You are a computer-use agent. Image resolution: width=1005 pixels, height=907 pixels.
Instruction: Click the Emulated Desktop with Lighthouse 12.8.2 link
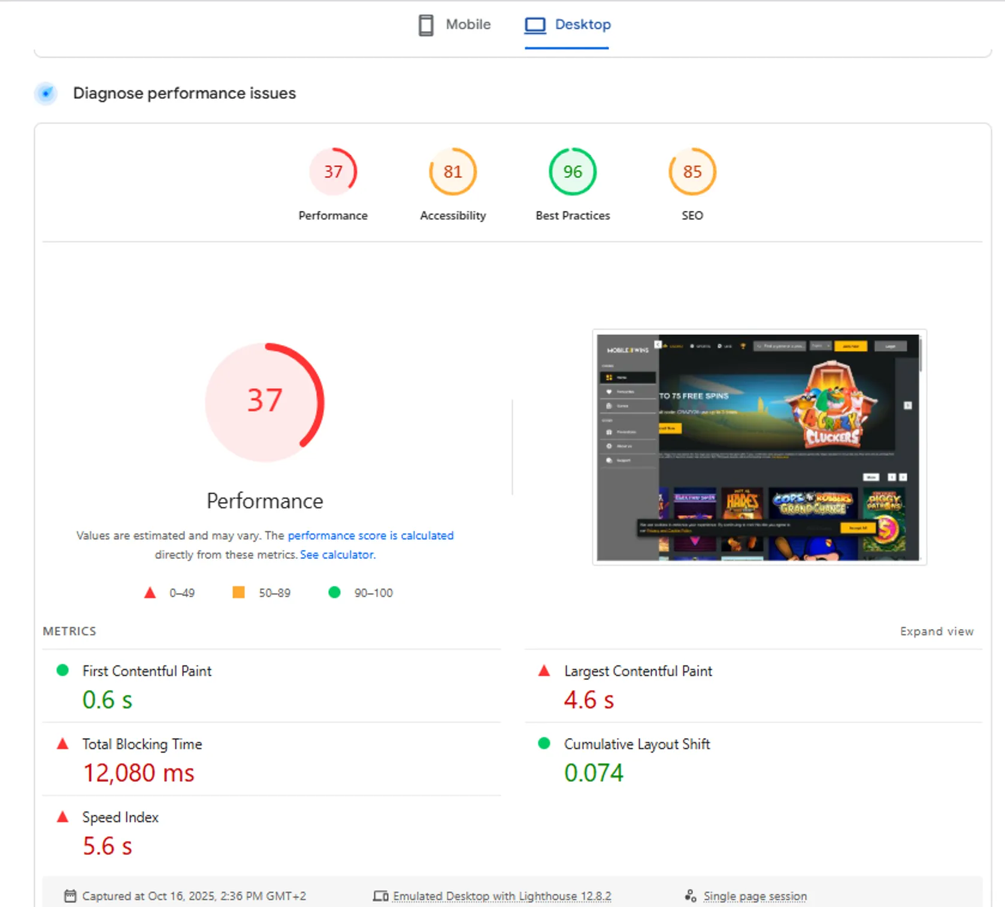(502, 896)
